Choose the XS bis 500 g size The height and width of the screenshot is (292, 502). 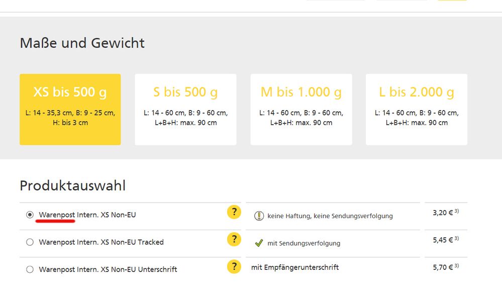click(70, 110)
